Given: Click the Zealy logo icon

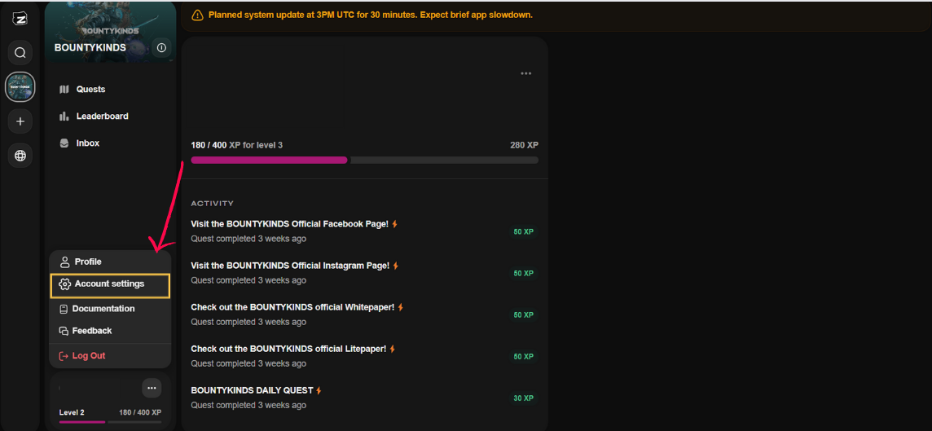Looking at the screenshot, I should point(20,19).
